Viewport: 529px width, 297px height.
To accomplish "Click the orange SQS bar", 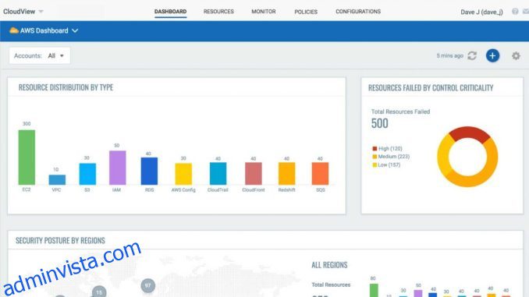I will point(320,174).
